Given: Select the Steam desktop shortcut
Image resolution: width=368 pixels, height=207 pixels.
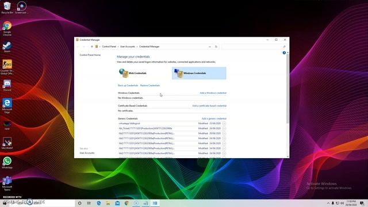Looking at the screenshot, I should click(7, 47).
